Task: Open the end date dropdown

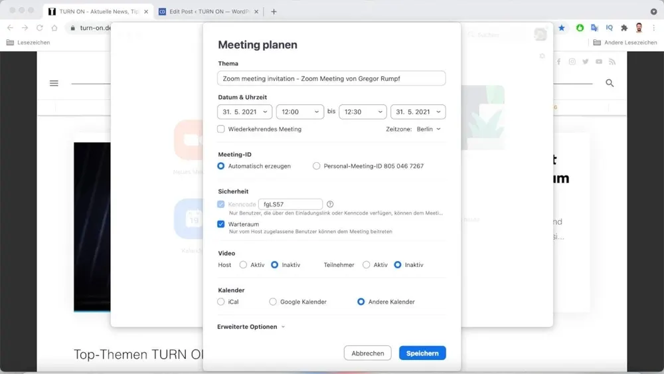Action: coord(418,112)
